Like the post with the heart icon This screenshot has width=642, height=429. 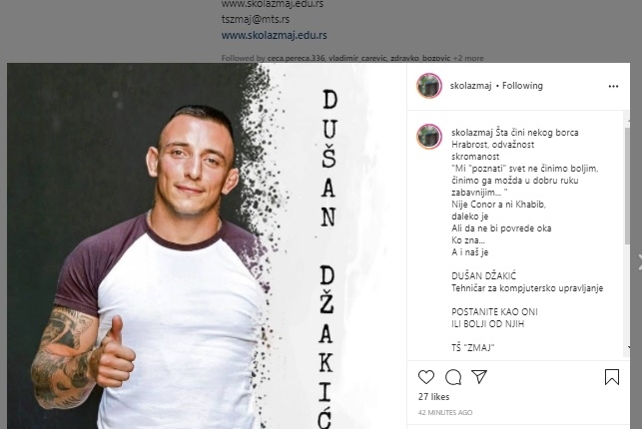pos(425,377)
